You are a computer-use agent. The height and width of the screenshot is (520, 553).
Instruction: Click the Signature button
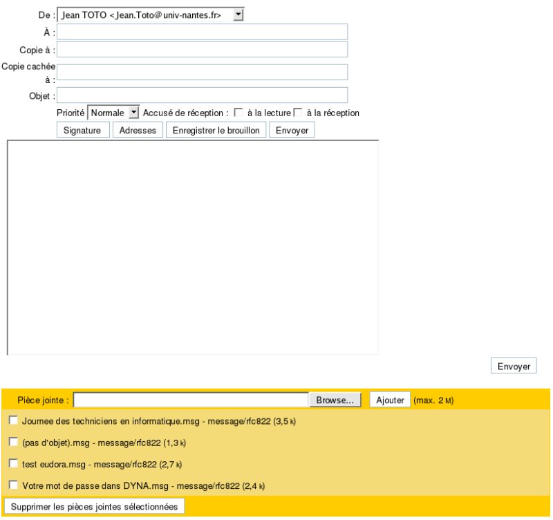pyautogui.click(x=82, y=129)
